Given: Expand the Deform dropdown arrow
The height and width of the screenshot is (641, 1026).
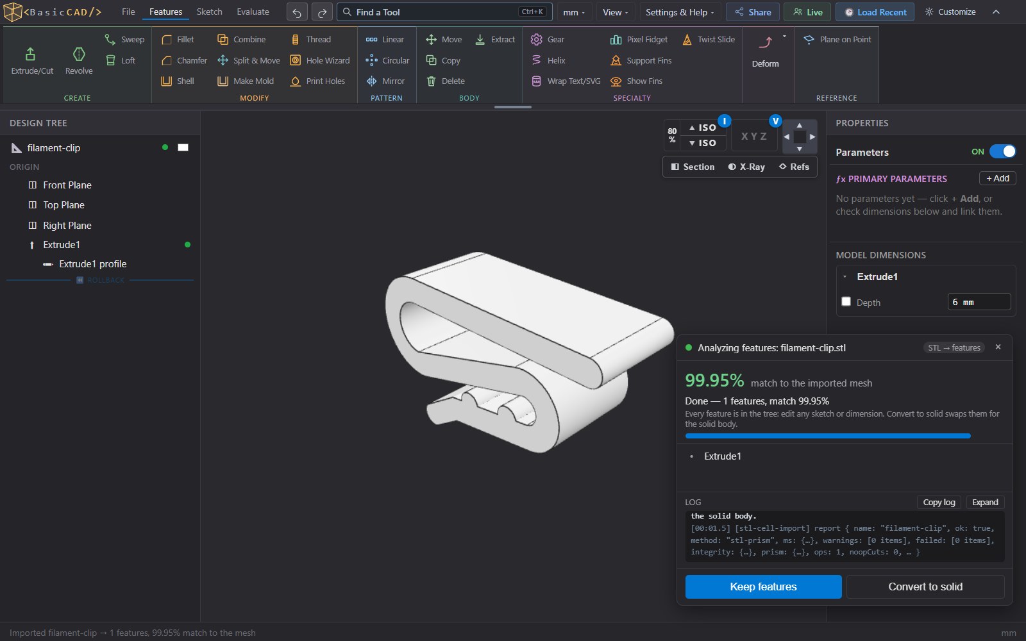Looking at the screenshot, I should coord(784,37).
